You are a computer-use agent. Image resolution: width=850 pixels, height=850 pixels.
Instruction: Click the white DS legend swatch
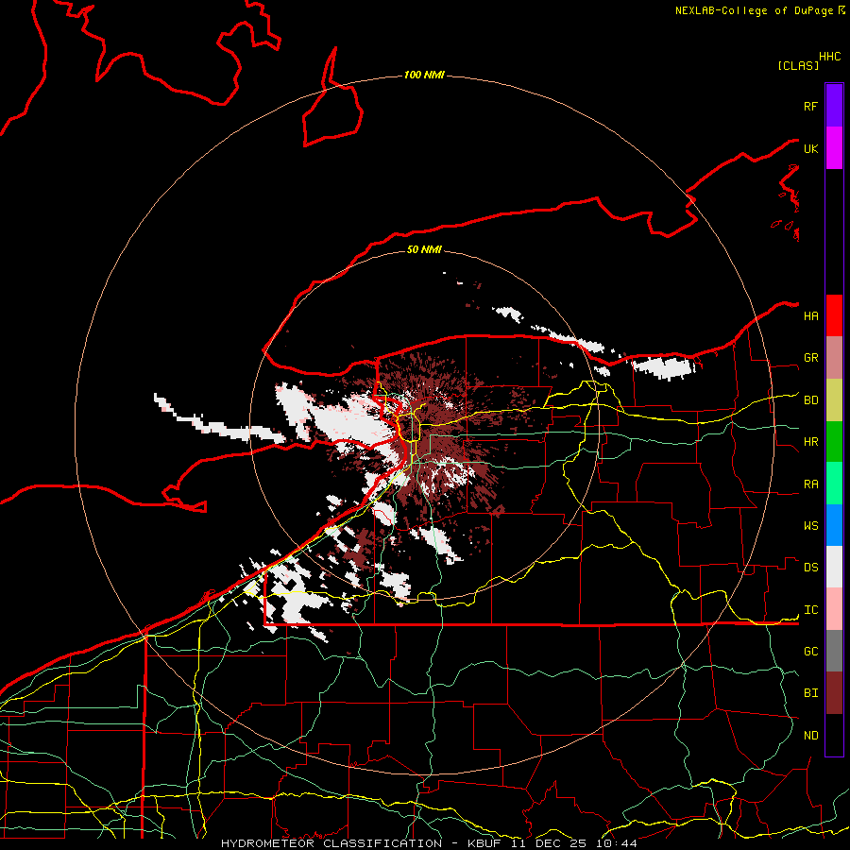coord(834,567)
